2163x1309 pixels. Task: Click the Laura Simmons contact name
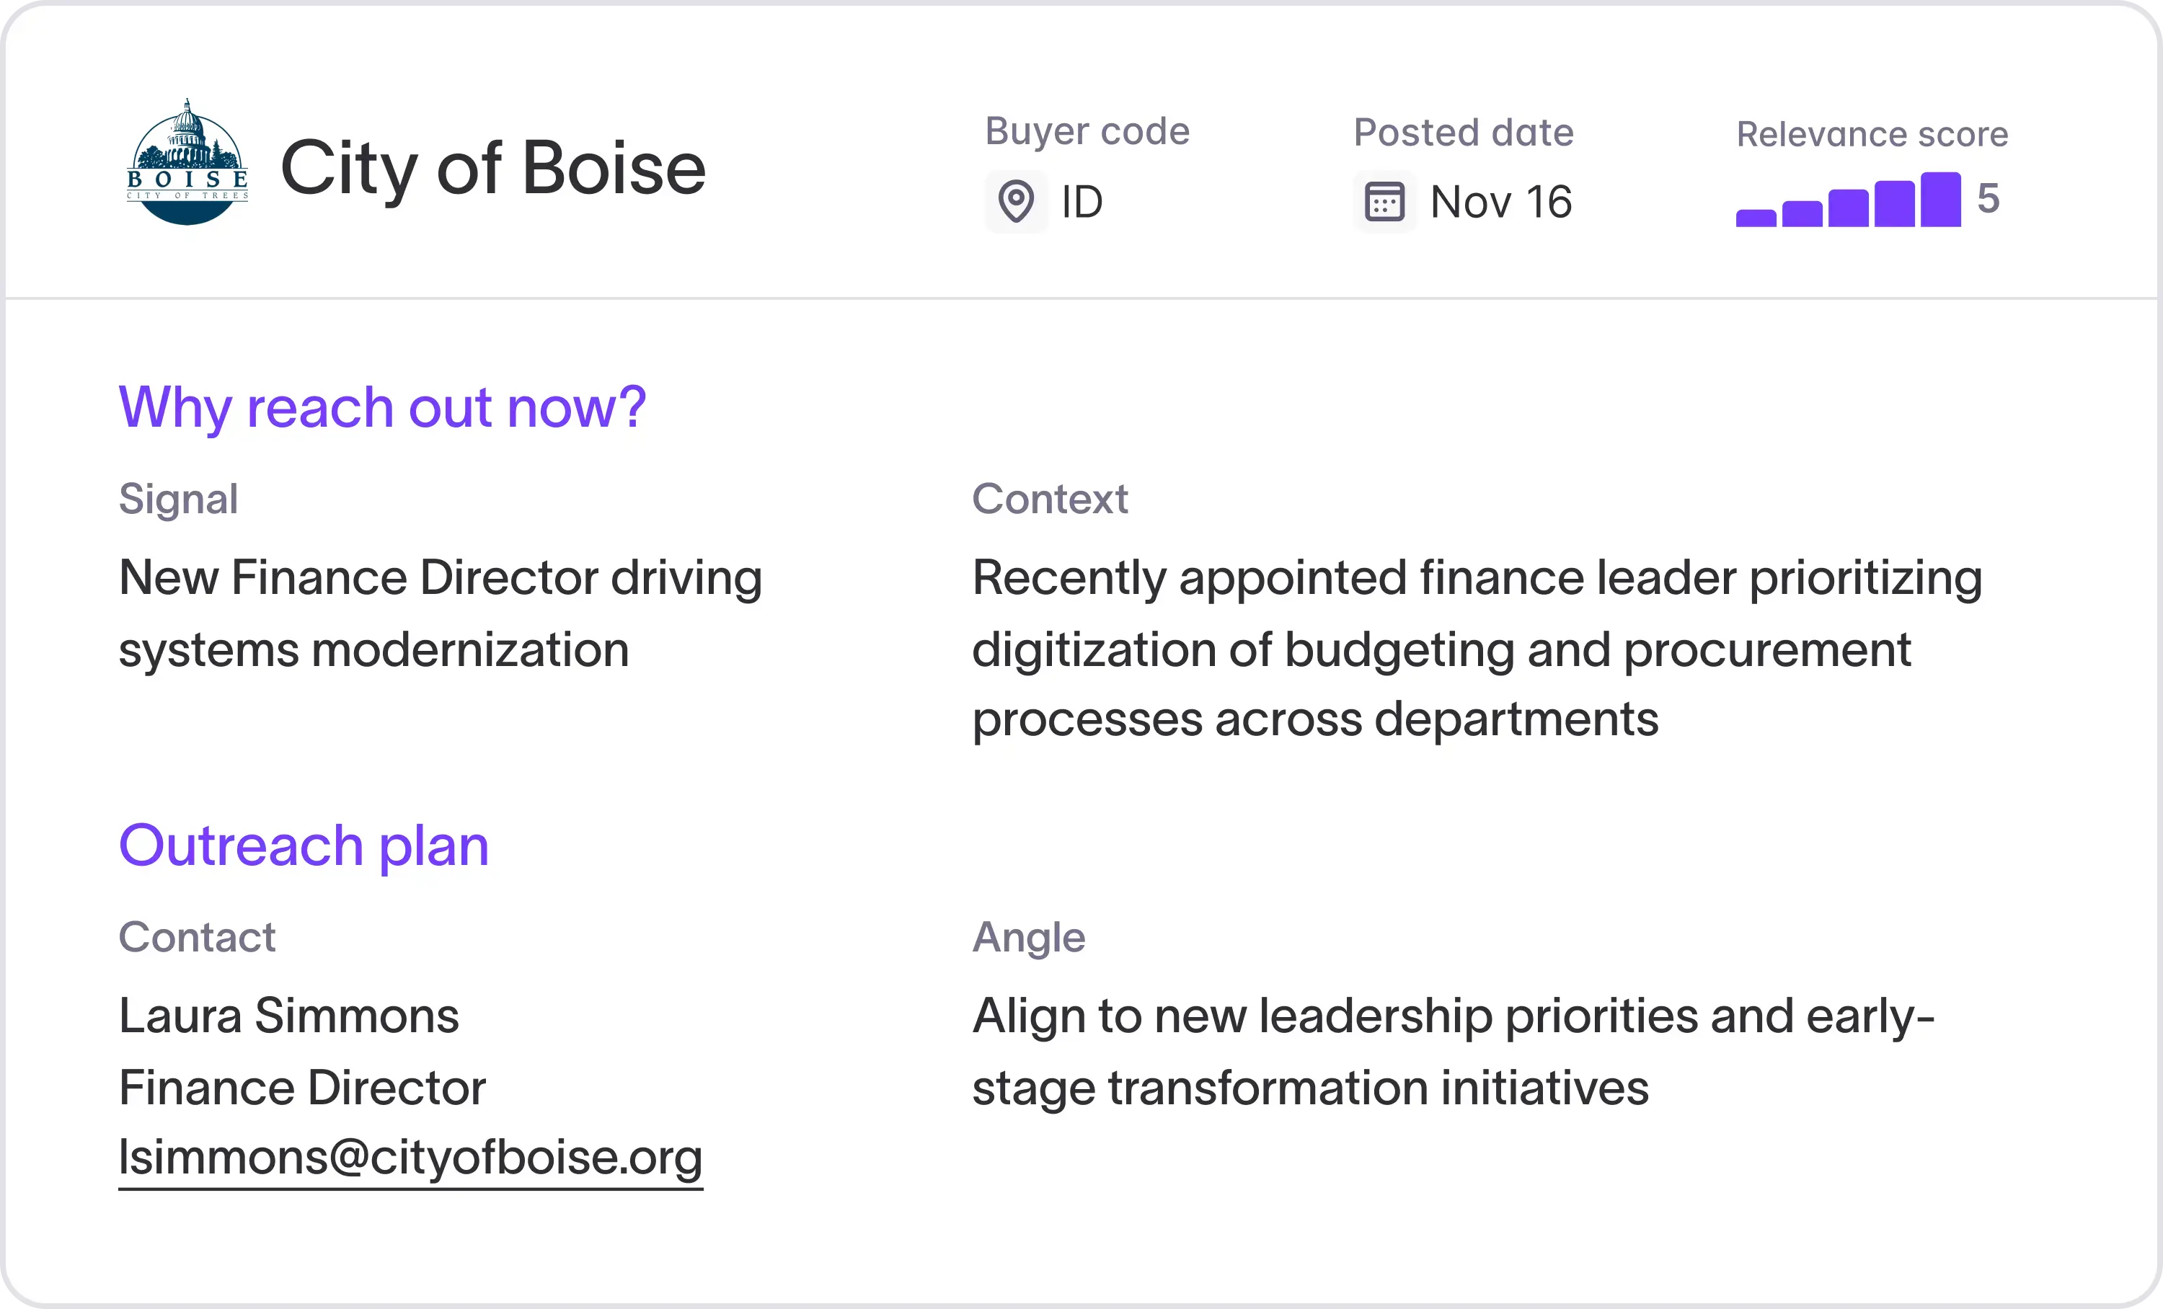289,1016
